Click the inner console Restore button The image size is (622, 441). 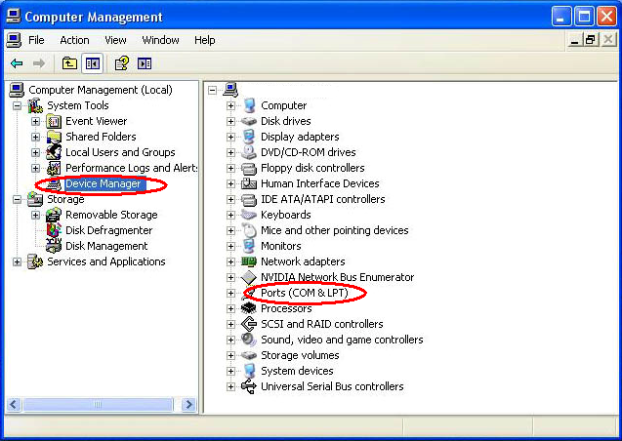click(x=590, y=40)
